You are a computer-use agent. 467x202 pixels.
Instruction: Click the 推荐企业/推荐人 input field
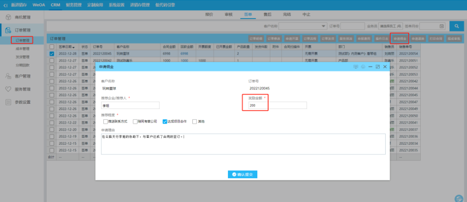pyautogui.click(x=130, y=105)
